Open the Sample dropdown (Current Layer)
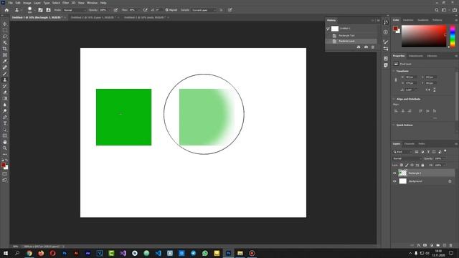459x258 pixels. click(x=204, y=10)
